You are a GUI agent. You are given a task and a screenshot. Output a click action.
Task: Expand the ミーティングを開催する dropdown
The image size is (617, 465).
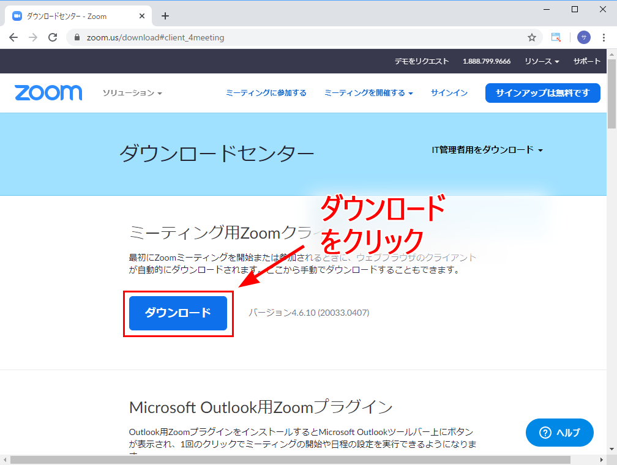[368, 93]
